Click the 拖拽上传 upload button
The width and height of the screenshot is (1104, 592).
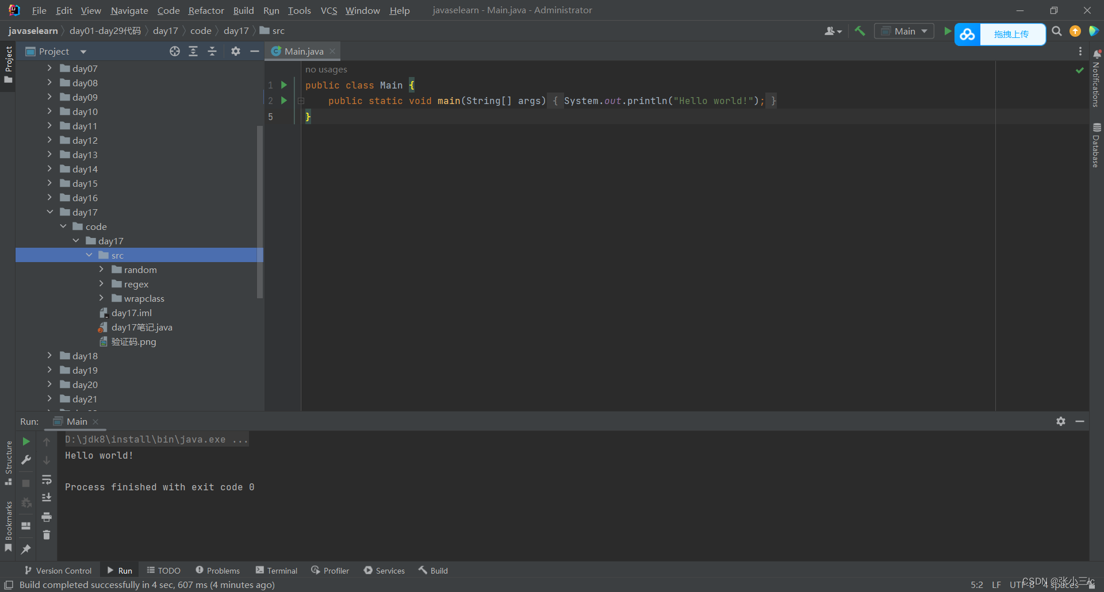click(x=1011, y=34)
